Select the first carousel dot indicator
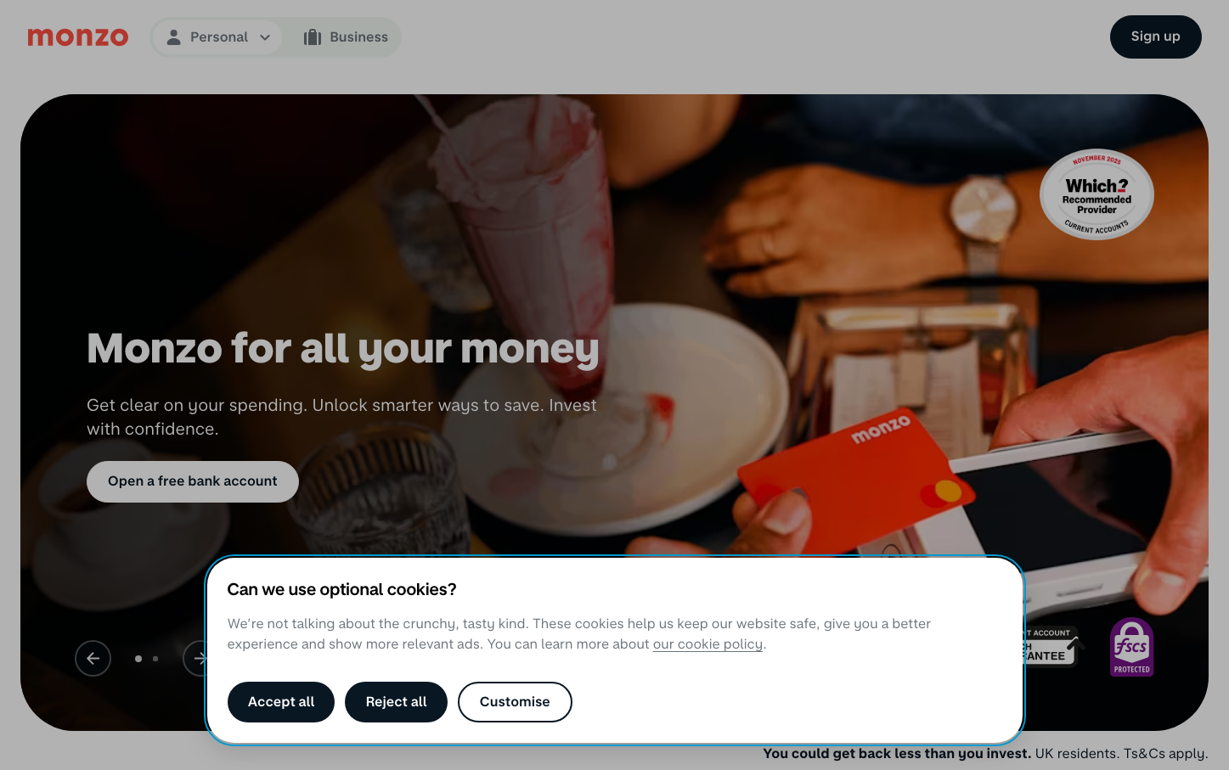Image resolution: width=1229 pixels, height=770 pixels. pos(138,659)
